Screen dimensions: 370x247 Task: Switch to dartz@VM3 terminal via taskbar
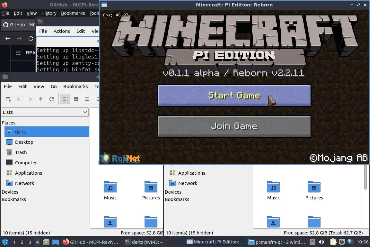(x=145, y=242)
